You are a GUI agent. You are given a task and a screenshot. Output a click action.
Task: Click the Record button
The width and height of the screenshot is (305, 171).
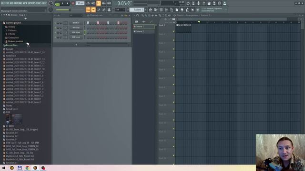tap(73, 3)
